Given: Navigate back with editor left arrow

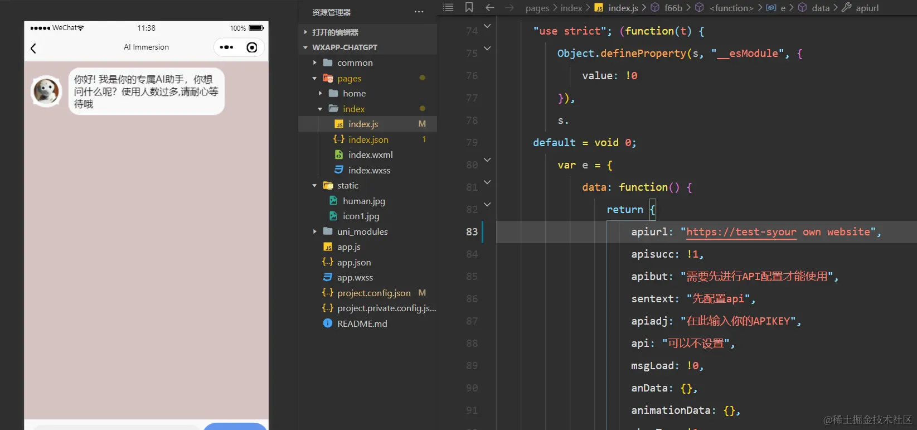Looking at the screenshot, I should coord(490,7).
